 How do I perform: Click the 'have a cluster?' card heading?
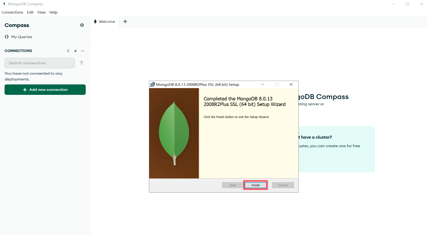(x=315, y=137)
